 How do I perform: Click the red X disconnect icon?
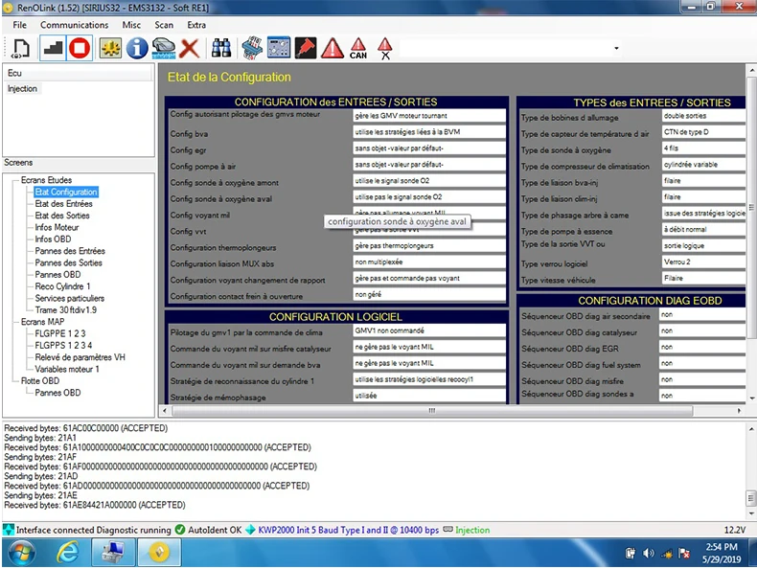tap(190, 48)
